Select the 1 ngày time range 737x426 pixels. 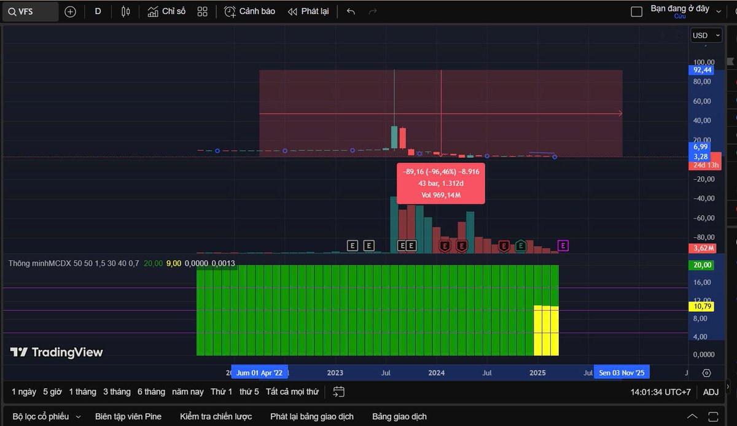pos(24,392)
